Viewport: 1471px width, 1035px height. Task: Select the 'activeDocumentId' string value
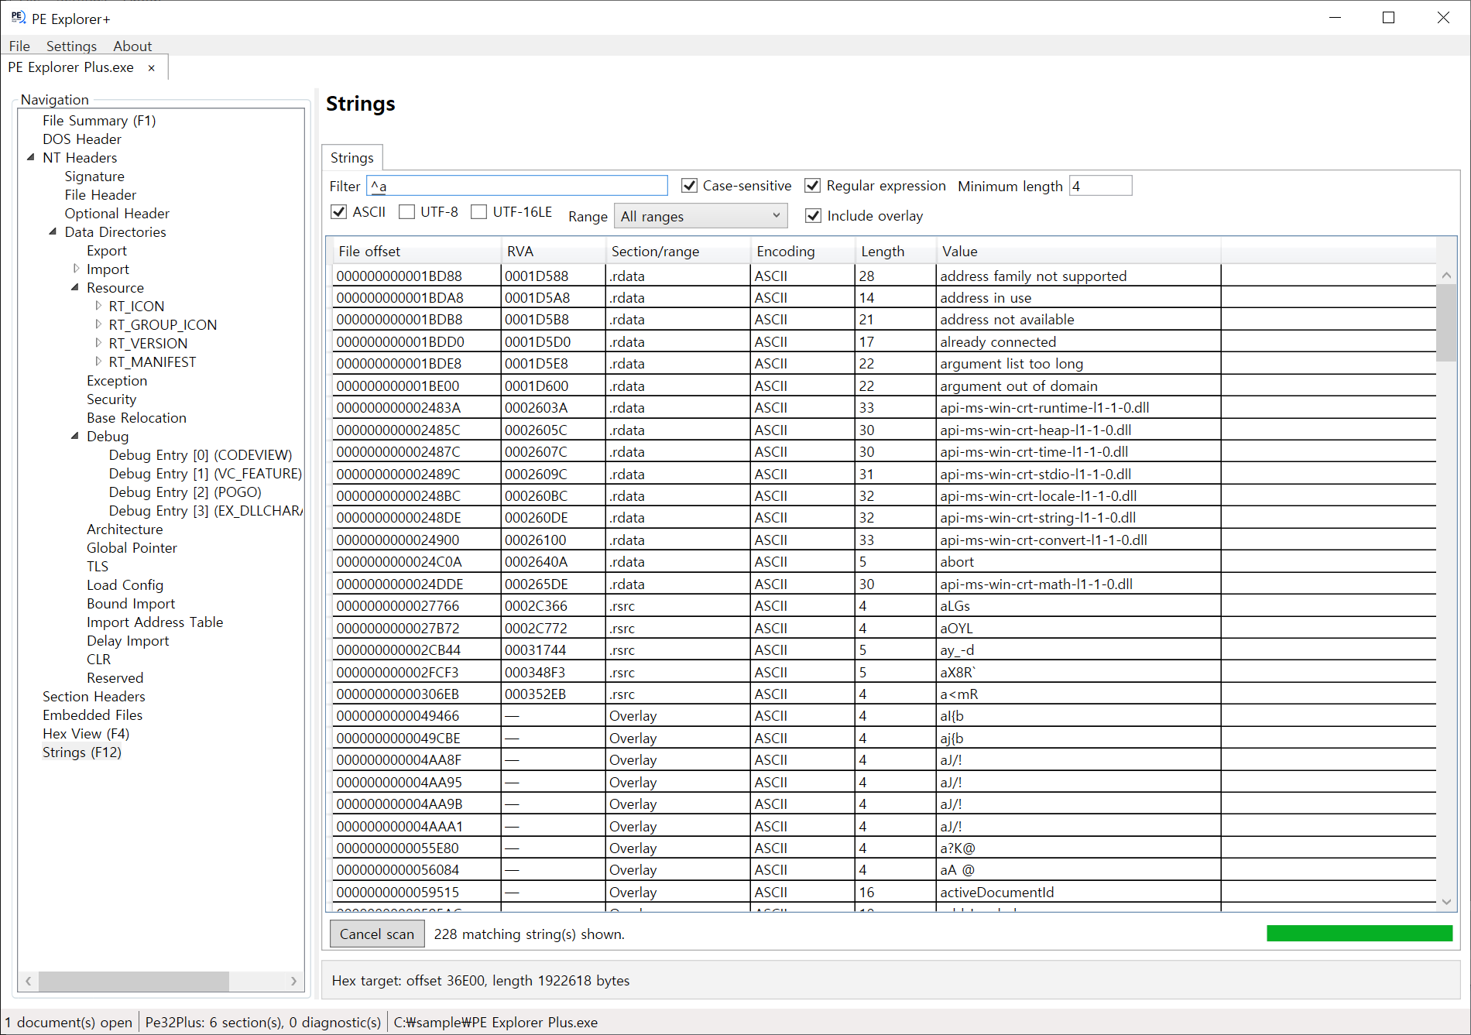pyautogui.click(x=997, y=893)
